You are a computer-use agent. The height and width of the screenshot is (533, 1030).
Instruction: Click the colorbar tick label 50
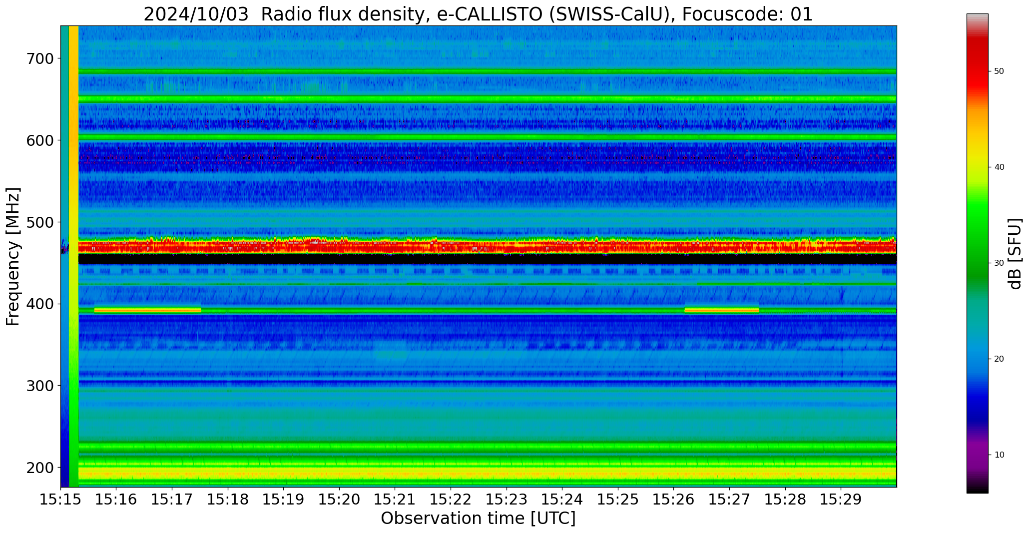coord(999,71)
